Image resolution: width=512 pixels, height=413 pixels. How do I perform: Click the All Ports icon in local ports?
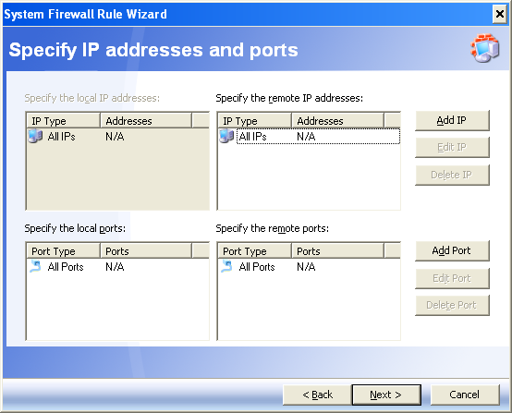(x=35, y=266)
